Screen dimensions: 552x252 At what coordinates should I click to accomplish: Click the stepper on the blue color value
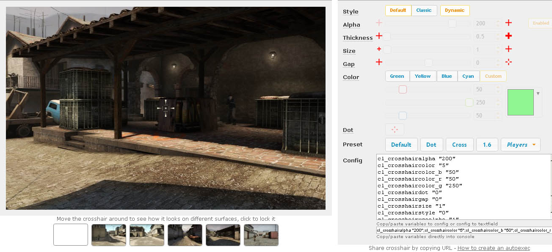coord(498,115)
